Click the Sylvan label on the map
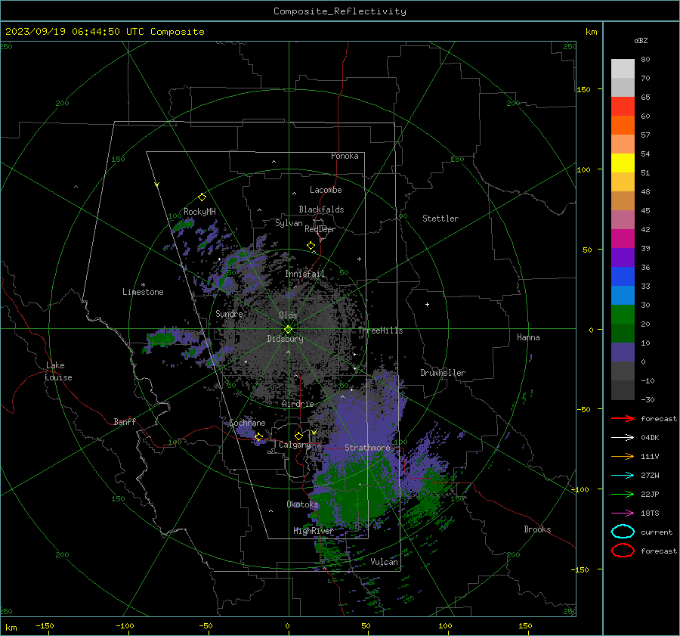Image resolution: width=680 pixels, height=636 pixels. point(289,223)
